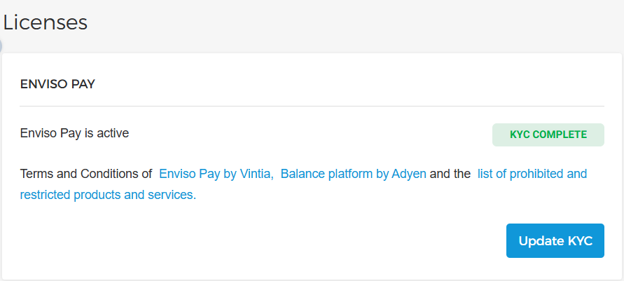Click the divider line under ENVISO PAY

coord(312,107)
